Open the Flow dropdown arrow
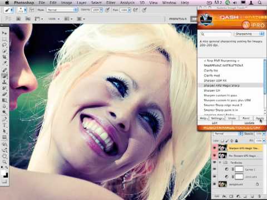Viewport: 267px width, 200px height. point(129,10)
